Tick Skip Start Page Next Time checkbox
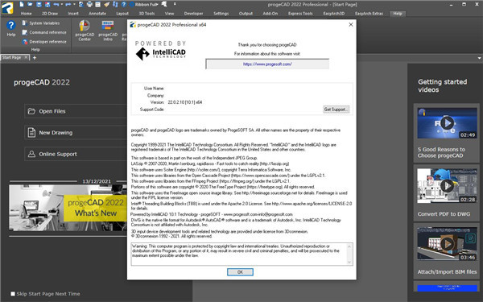The height and width of the screenshot is (302, 483). coord(13,294)
